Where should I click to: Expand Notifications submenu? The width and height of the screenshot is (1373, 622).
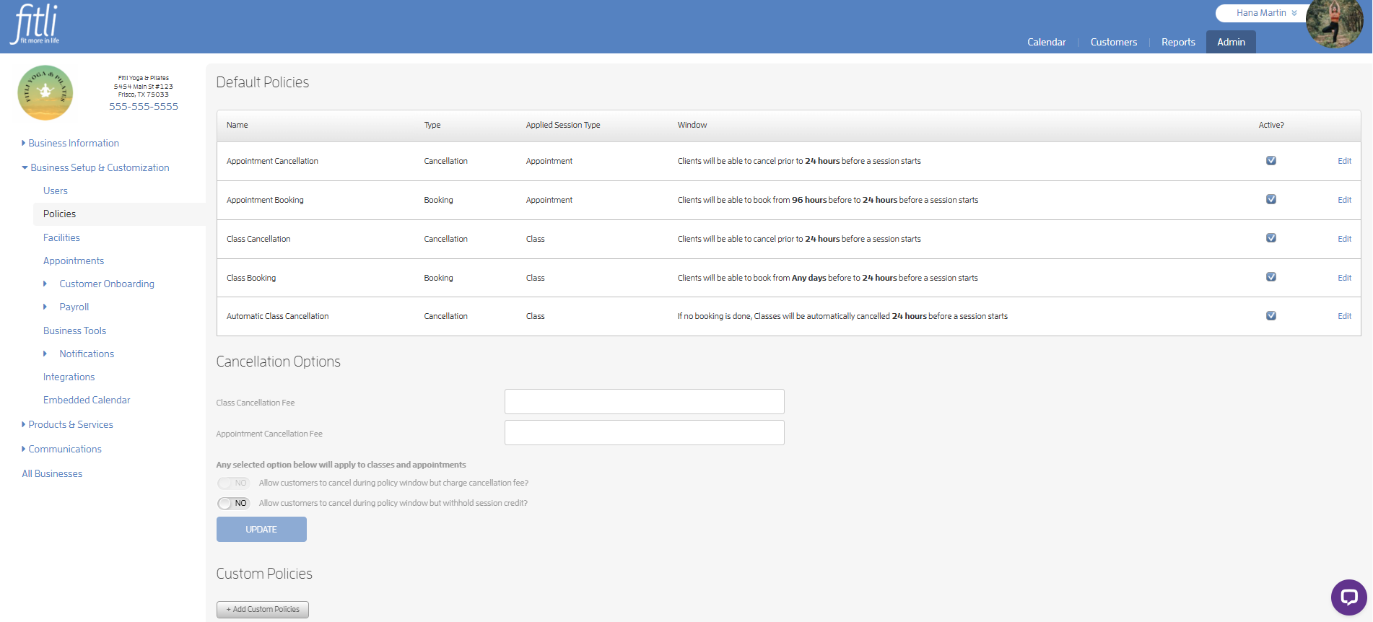point(79,354)
